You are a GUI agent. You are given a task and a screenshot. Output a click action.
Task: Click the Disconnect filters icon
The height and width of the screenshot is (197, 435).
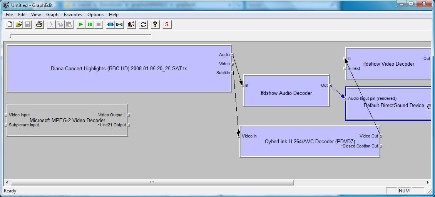click(x=119, y=24)
